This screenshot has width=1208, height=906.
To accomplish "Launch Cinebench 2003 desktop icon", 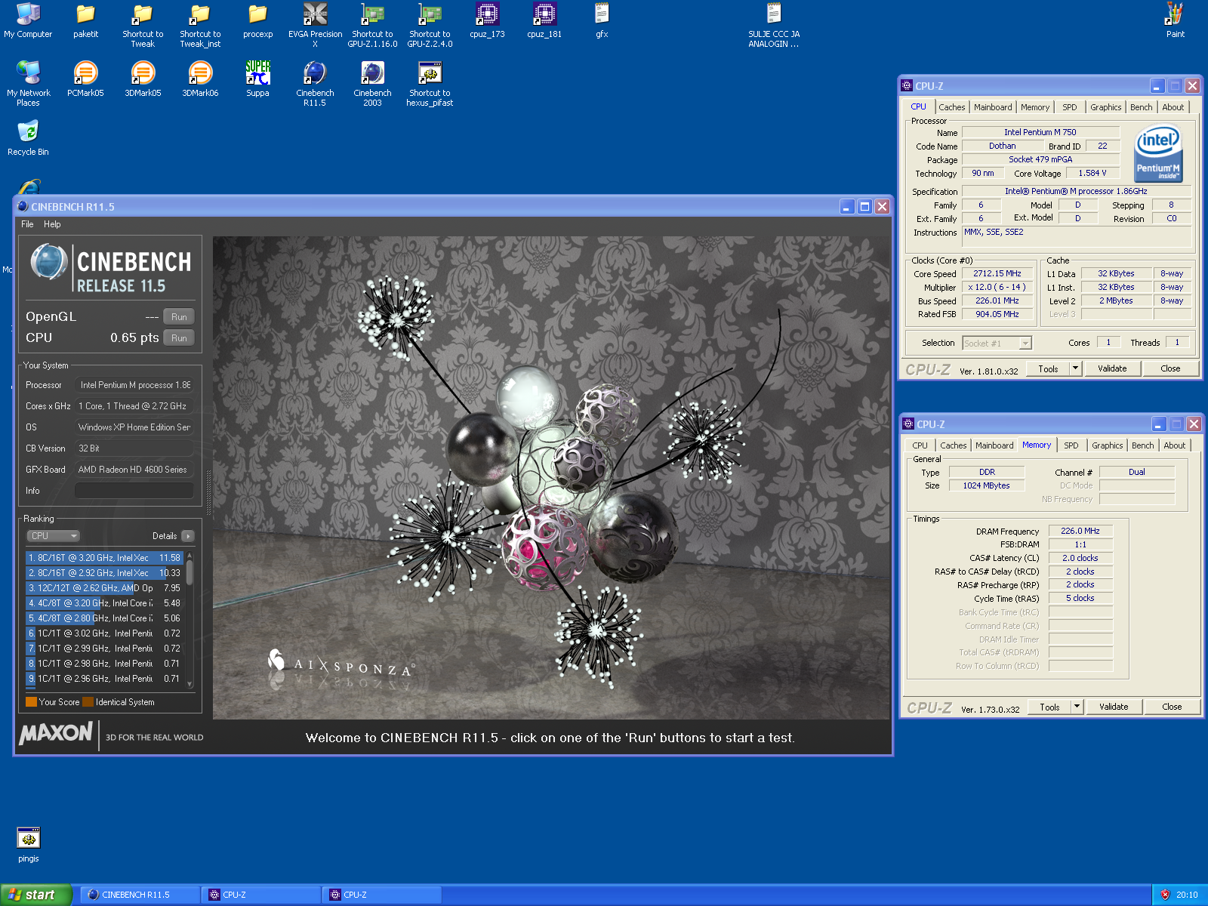I will coord(372,84).
